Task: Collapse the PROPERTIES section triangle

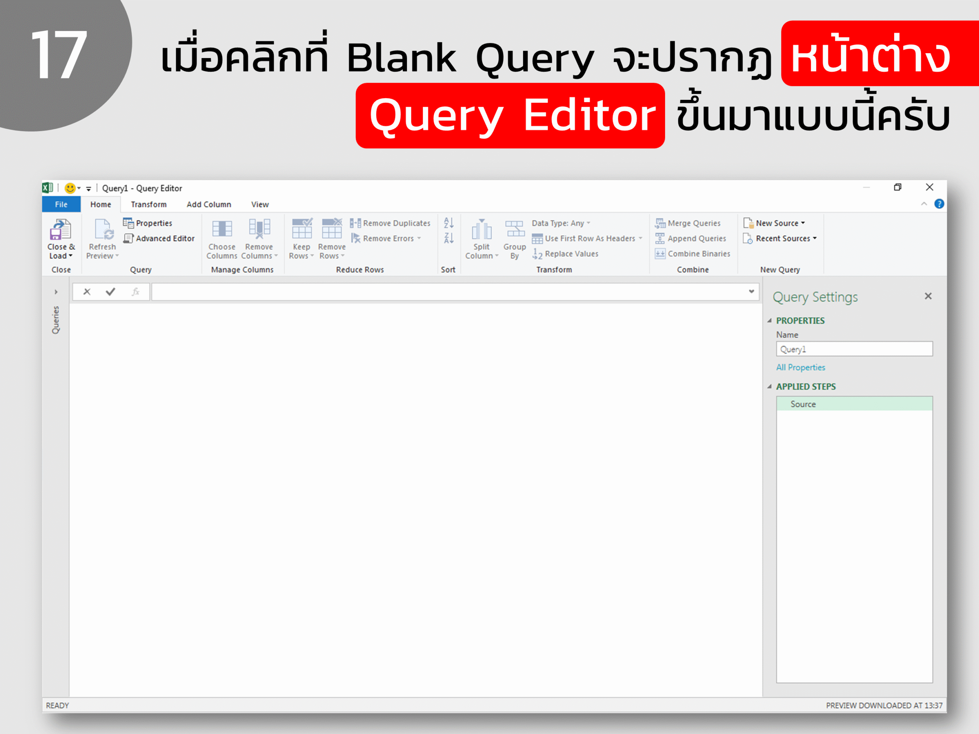Action: pos(770,320)
